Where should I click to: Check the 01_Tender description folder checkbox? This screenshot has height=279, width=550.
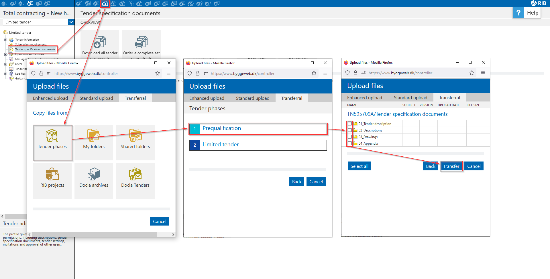click(x=350, y=124)
